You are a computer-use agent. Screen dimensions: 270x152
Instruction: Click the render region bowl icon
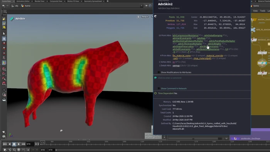tap(4, 100)
